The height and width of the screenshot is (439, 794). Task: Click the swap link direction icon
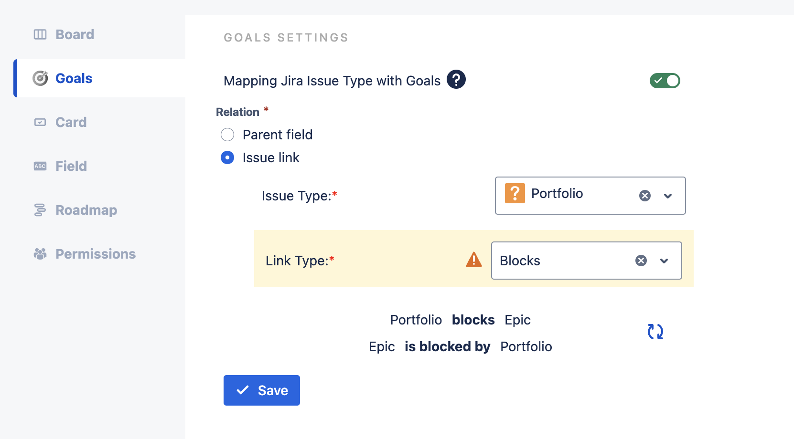tap(655, 332)
